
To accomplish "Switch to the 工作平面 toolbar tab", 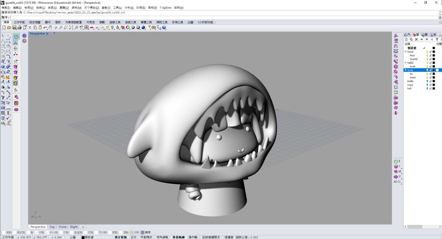I will point(19,22).
